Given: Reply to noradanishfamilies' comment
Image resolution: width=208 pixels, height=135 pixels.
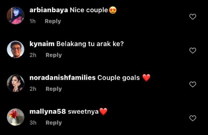Looking at the screenshot, I should 54,89.
